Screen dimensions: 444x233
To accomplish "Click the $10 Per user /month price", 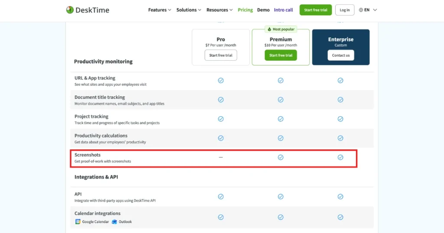I will (x=281, y=45).
